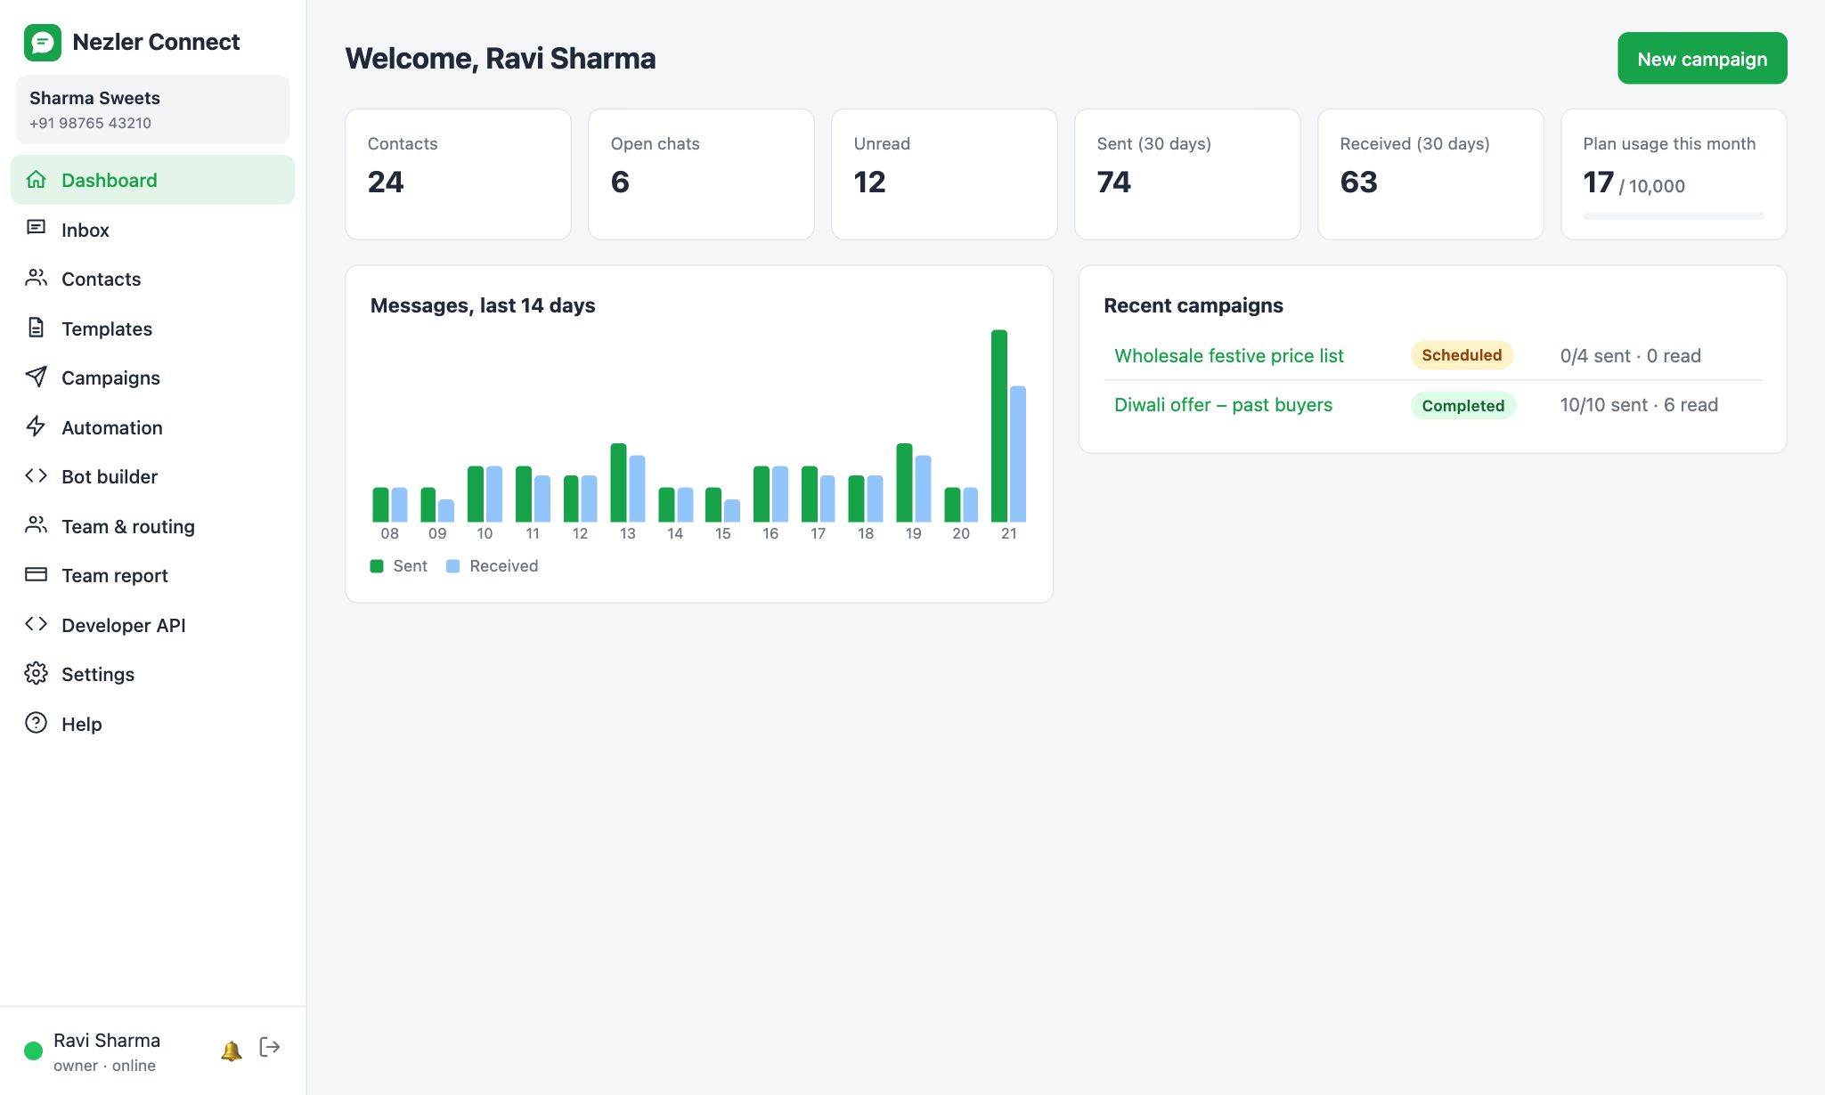1825x1095 pixels.
Task: Click the Templates document icon
Action: 36,328
